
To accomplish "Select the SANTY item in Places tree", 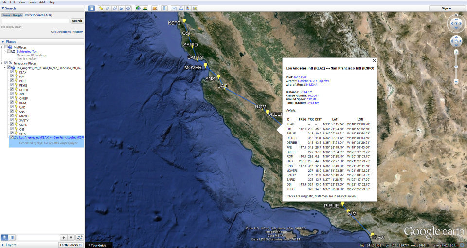I will [x=24, y=120].
